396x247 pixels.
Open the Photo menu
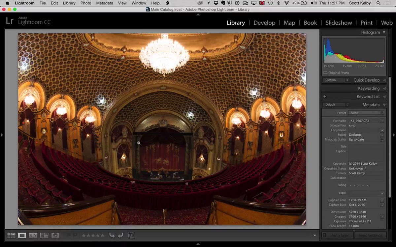point(86,3)
